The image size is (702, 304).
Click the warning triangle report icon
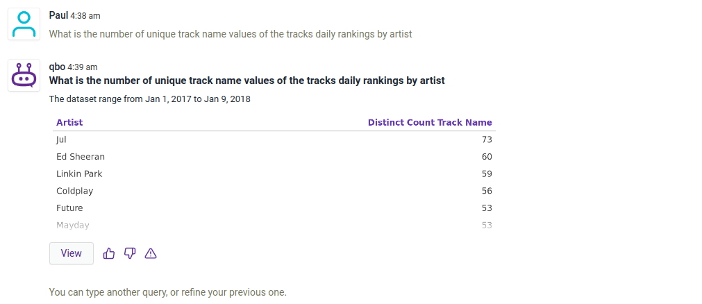151,253
